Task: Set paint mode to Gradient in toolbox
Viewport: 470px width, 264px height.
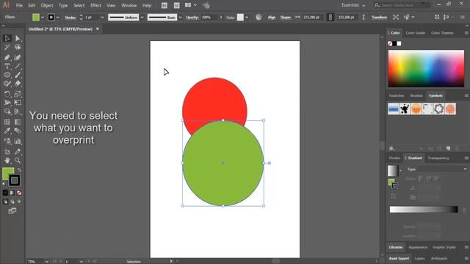Action: click(12, 193)
